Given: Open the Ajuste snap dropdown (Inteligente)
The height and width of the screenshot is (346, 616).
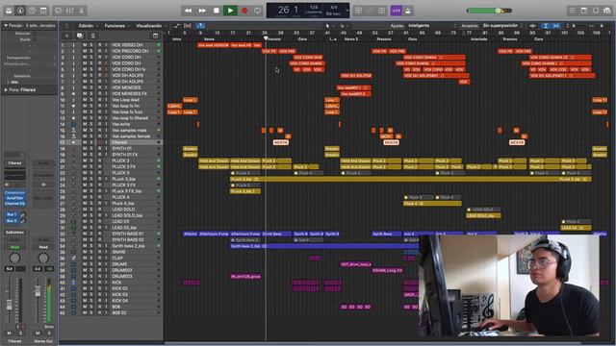Looking at the screenshot, I should (x=432, y=26).
